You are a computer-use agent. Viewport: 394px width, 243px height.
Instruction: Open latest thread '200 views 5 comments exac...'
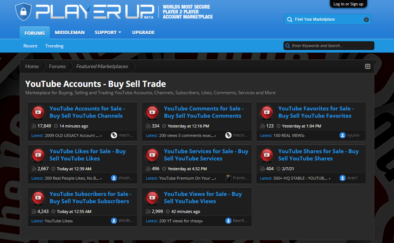pyautogui.click(x=187, y=135)
